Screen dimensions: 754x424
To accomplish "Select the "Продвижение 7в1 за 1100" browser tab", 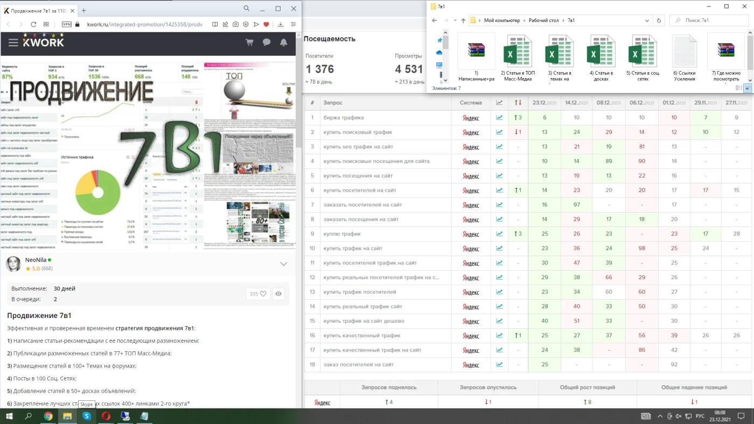I will pos(39,10).
